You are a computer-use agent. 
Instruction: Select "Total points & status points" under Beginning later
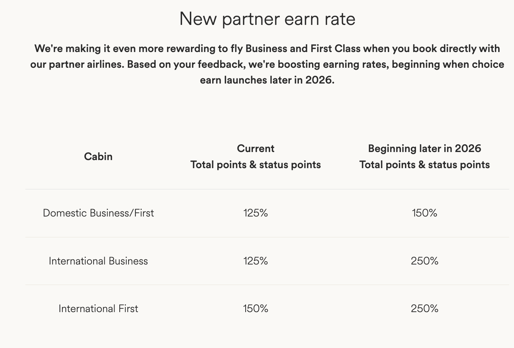coord(424,165)
